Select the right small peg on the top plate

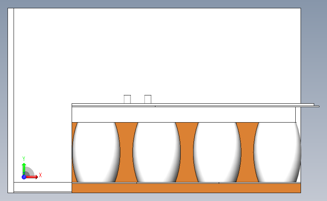(x=148, y=99)
